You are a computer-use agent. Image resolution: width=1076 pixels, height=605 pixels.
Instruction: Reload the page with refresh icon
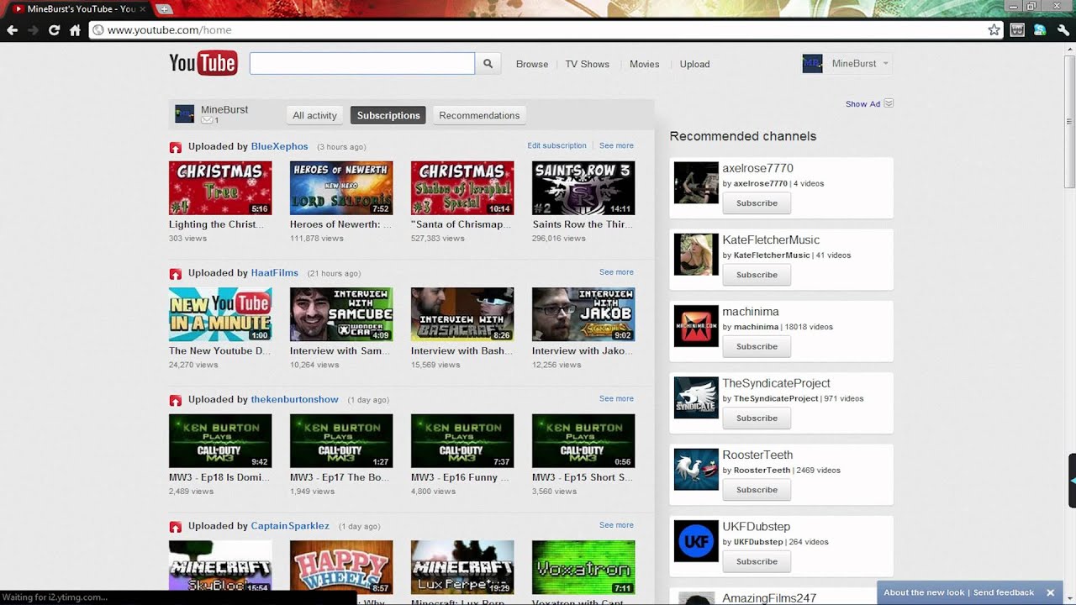tap(54, 30)
